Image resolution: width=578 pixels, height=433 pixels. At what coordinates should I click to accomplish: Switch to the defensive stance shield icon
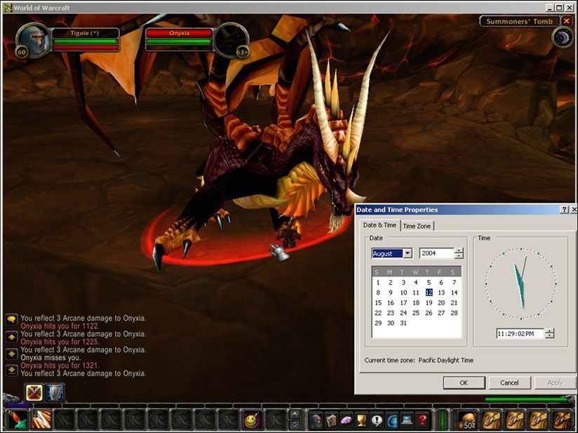pos(55,392)
